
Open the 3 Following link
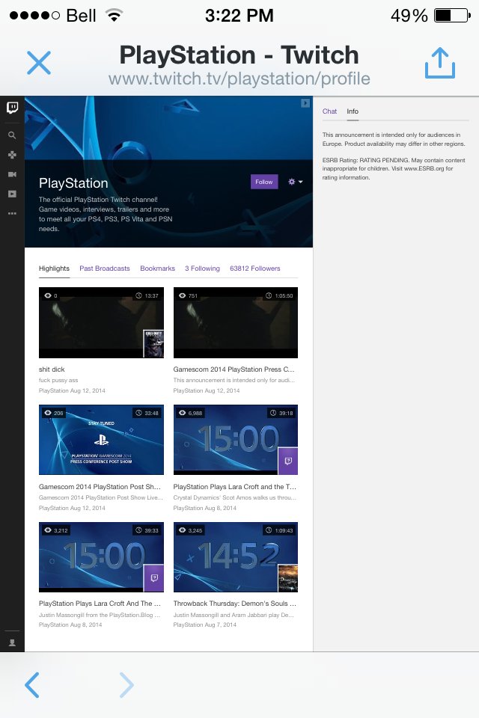(202, 269)
